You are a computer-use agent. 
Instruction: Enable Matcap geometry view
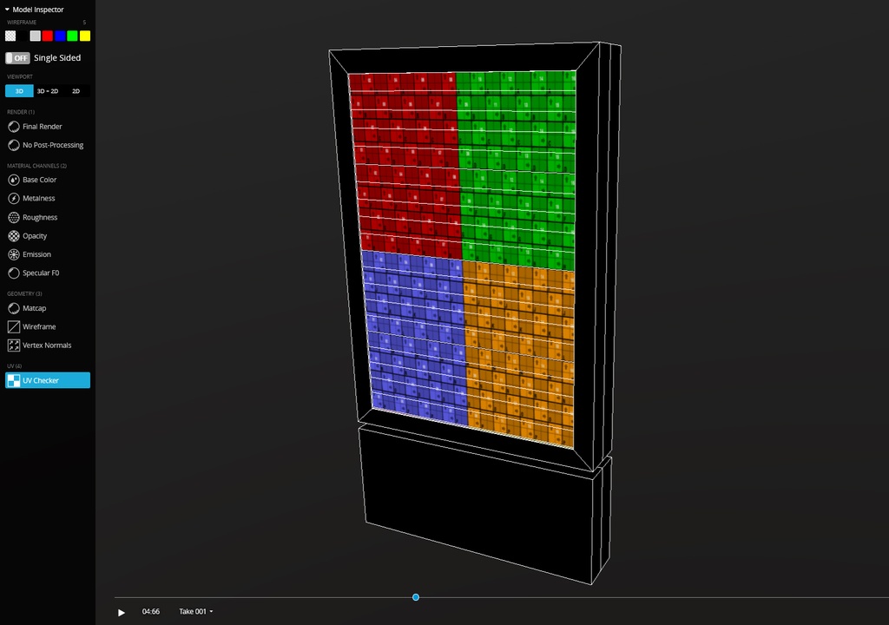[x=14, y=308]
